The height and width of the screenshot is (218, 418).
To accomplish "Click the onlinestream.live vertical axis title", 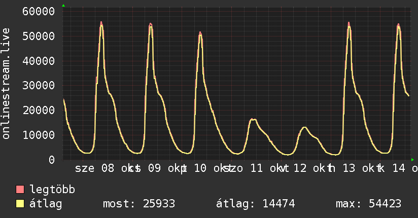I will [6, 84].
